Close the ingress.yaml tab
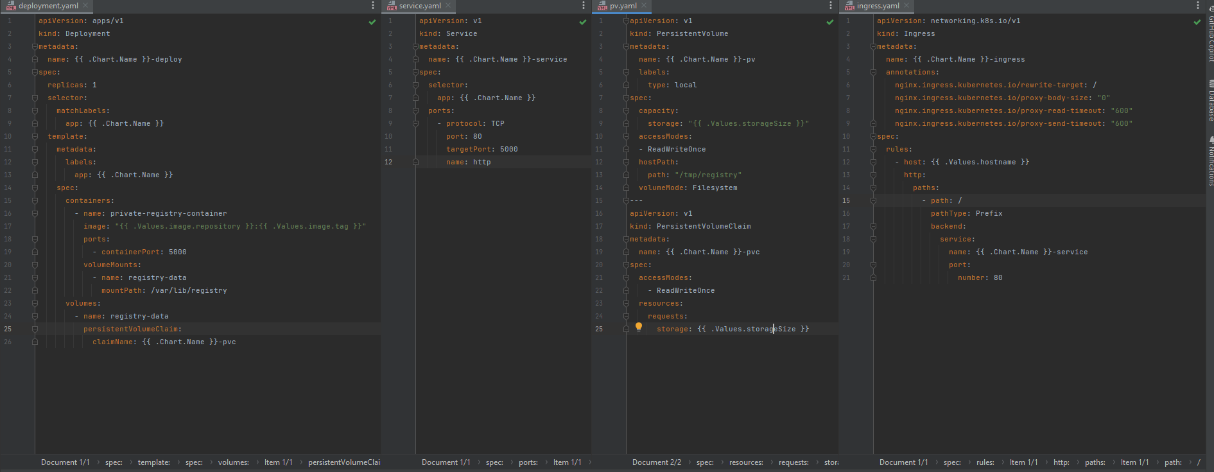The height and width of the screenshot is (472, 1214). point(906,6)
